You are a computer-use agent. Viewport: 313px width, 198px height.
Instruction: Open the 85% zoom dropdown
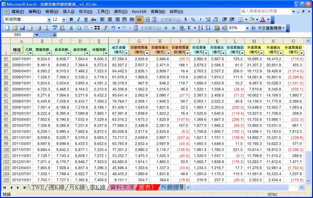pos(247,28)
